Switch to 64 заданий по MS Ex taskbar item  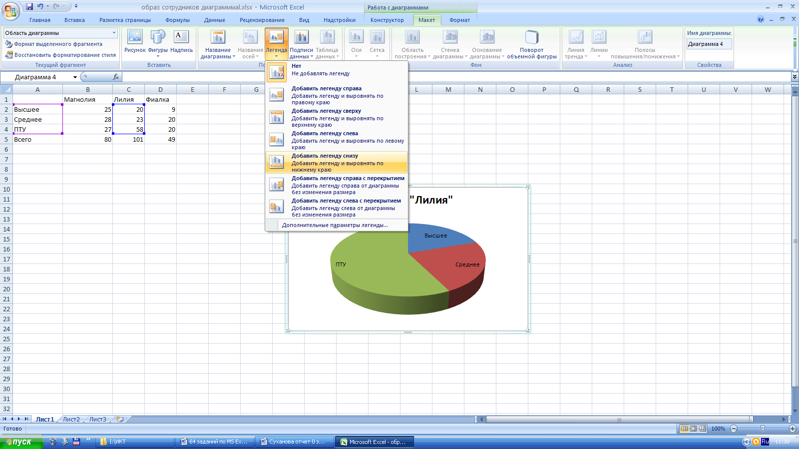click(215, 442)
